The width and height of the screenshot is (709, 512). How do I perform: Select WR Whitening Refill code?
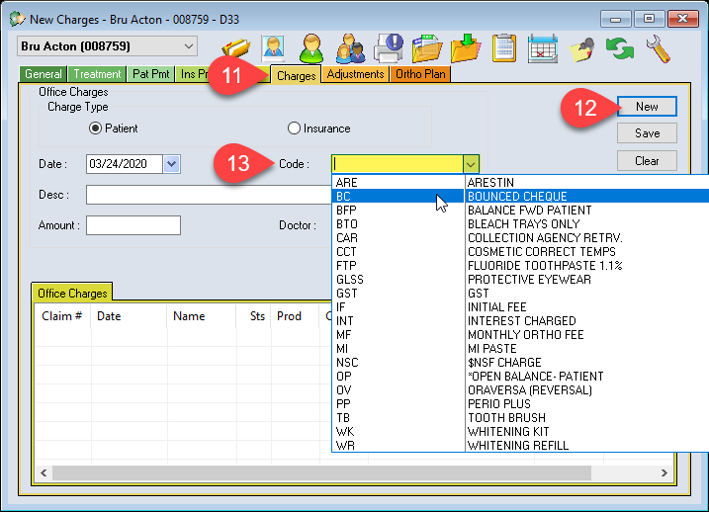click(520, 446)
